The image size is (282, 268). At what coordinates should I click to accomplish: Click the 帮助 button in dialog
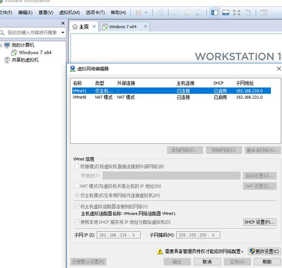pyautogui.click(x=267, y=262)
